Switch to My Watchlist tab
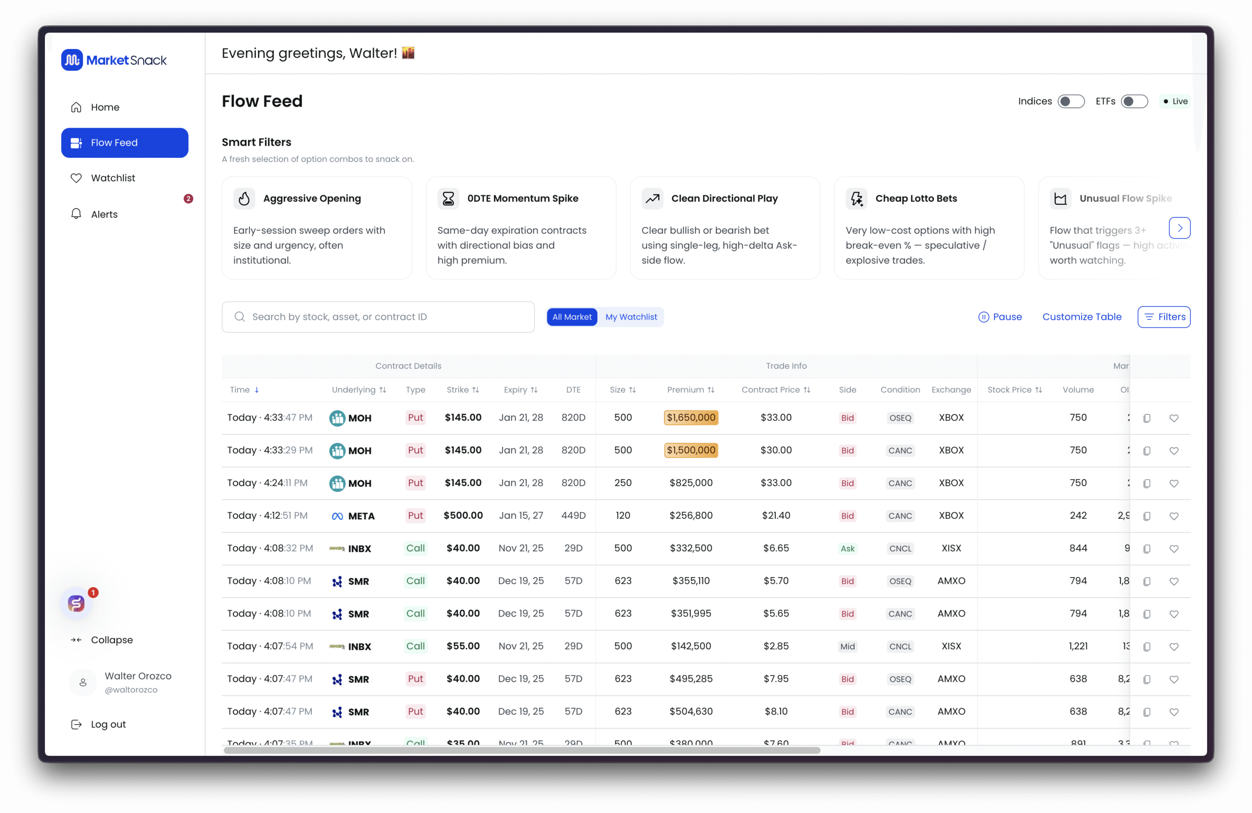 pos(631,317)
